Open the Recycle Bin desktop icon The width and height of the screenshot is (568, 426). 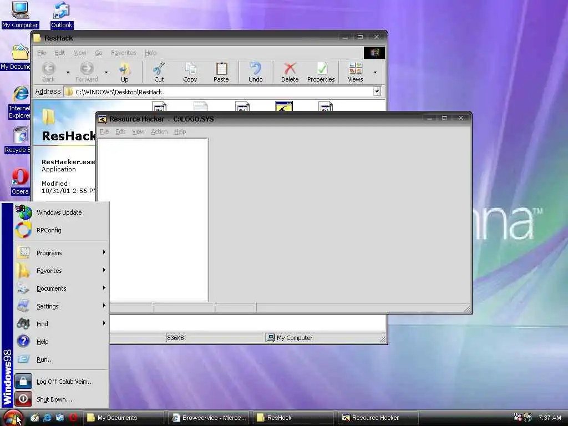(x=17, y=140)
